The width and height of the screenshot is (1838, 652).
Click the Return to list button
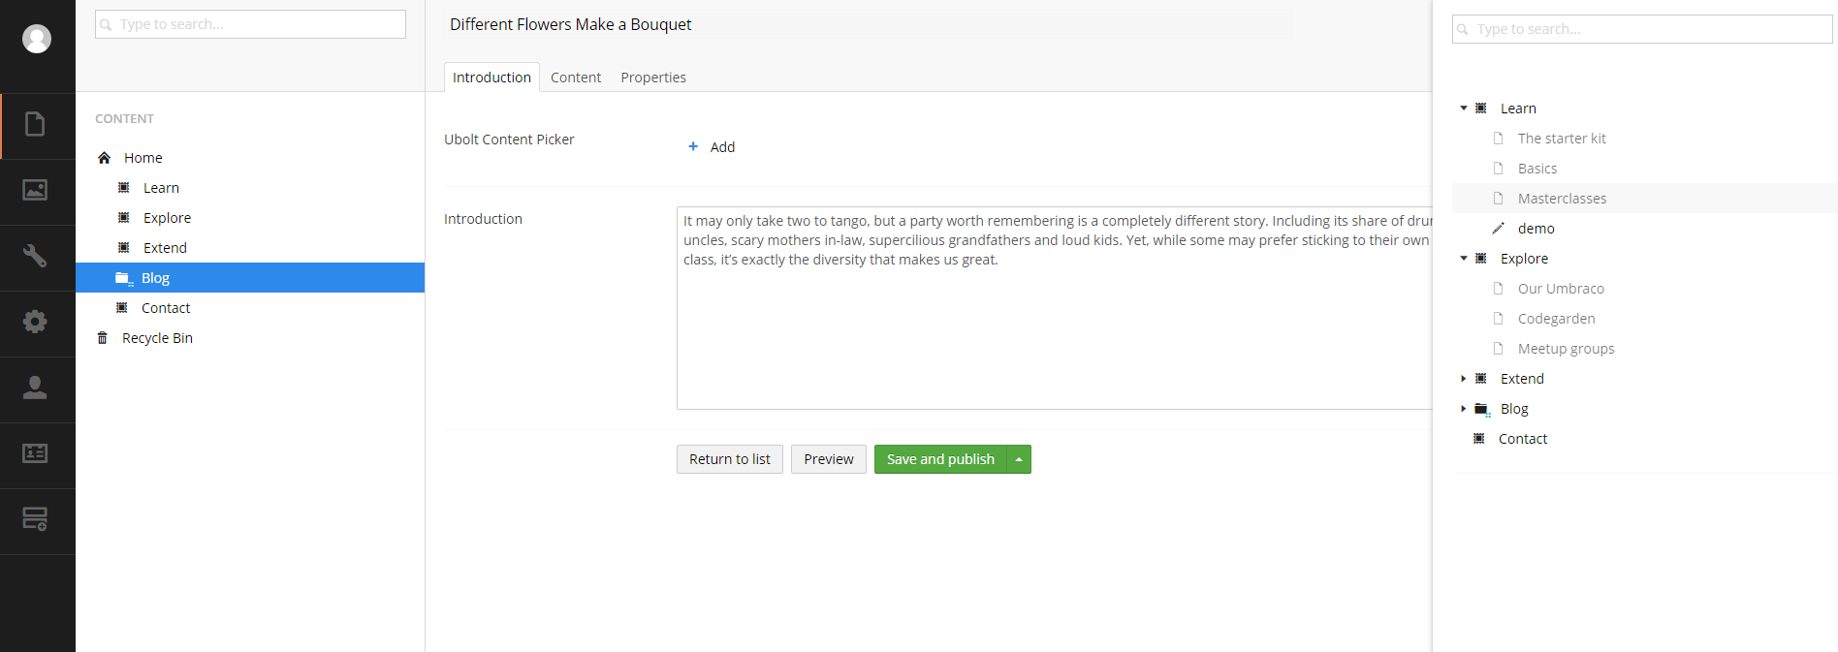tap(730, 459)
